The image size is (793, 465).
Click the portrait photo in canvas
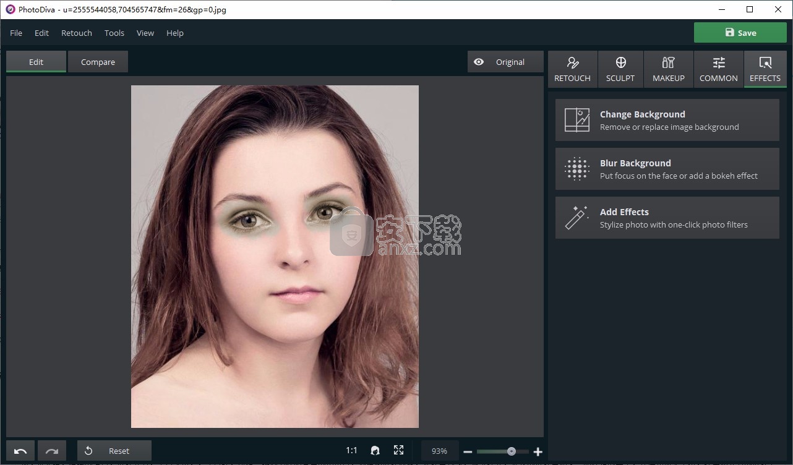pos(275,257)
